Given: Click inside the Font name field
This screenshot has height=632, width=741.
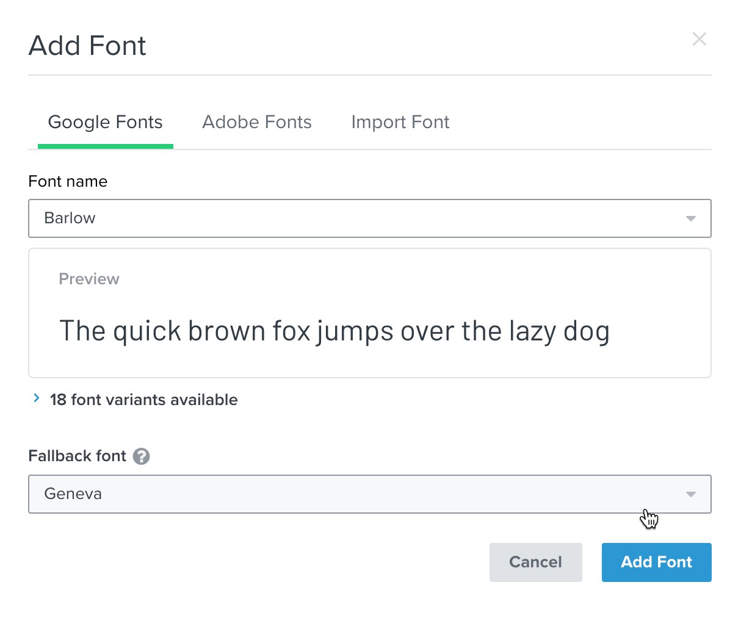Looking at the screenshot, I should [x=305, y=218].
